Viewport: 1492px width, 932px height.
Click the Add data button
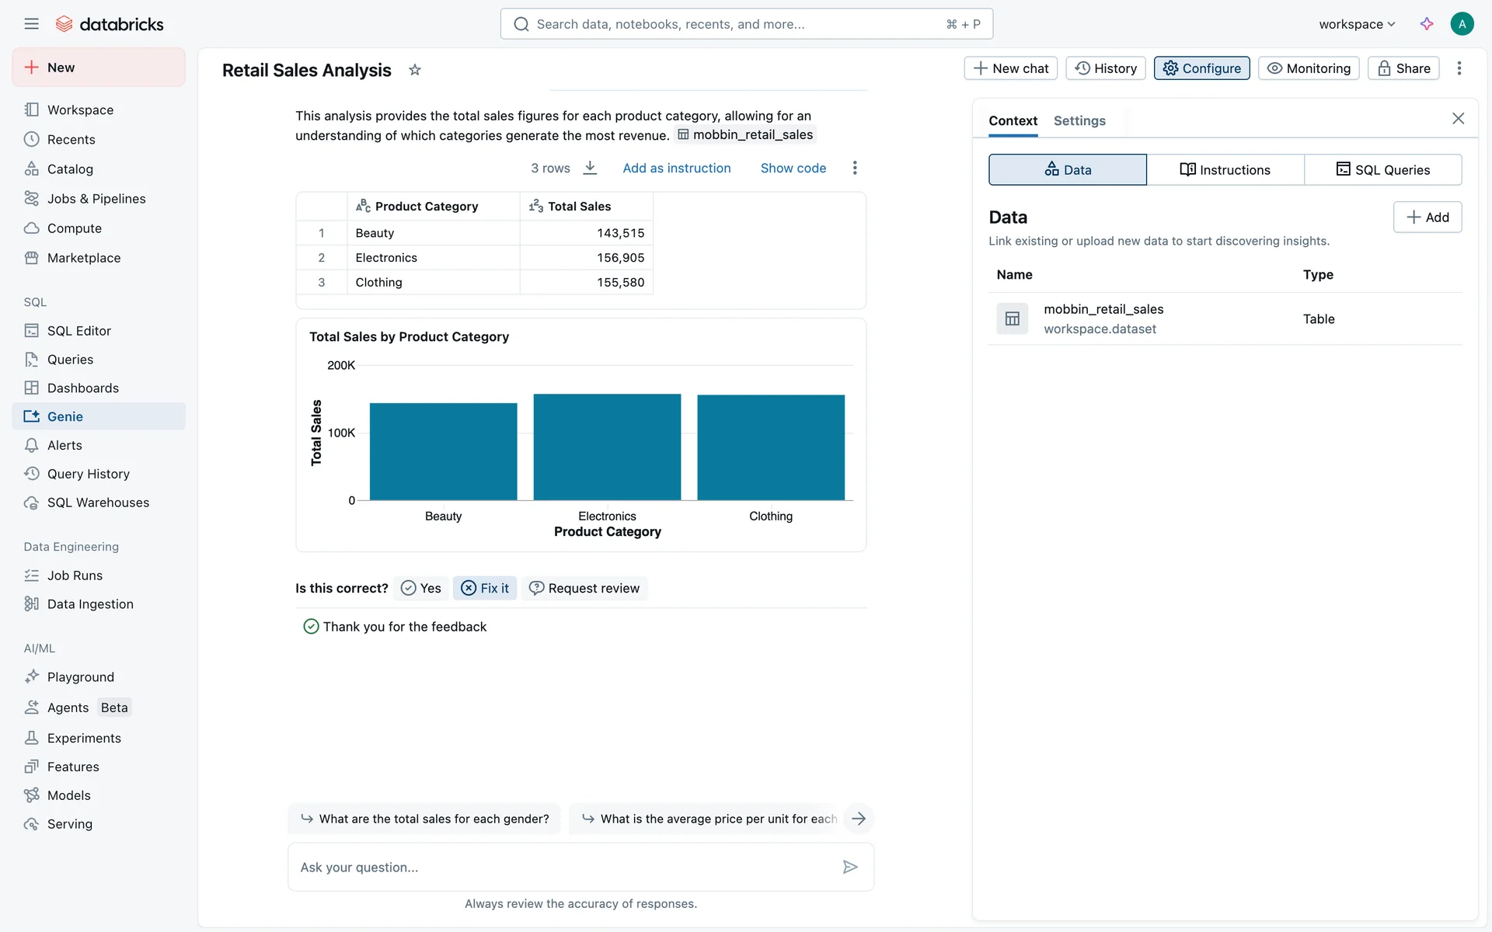point(1427,217)
